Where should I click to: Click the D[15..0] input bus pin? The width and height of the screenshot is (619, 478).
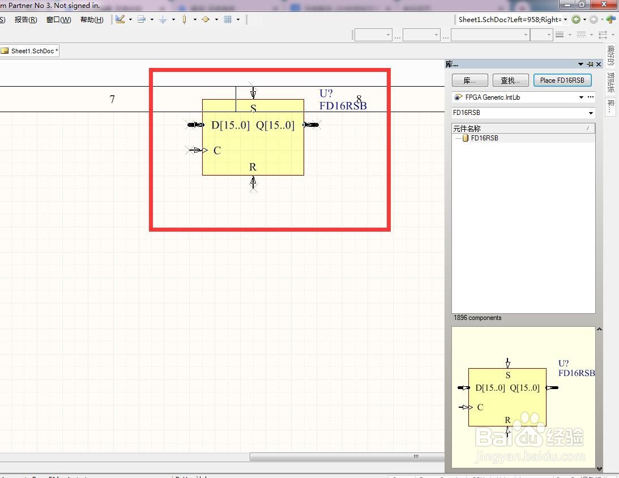click(195, 125)
